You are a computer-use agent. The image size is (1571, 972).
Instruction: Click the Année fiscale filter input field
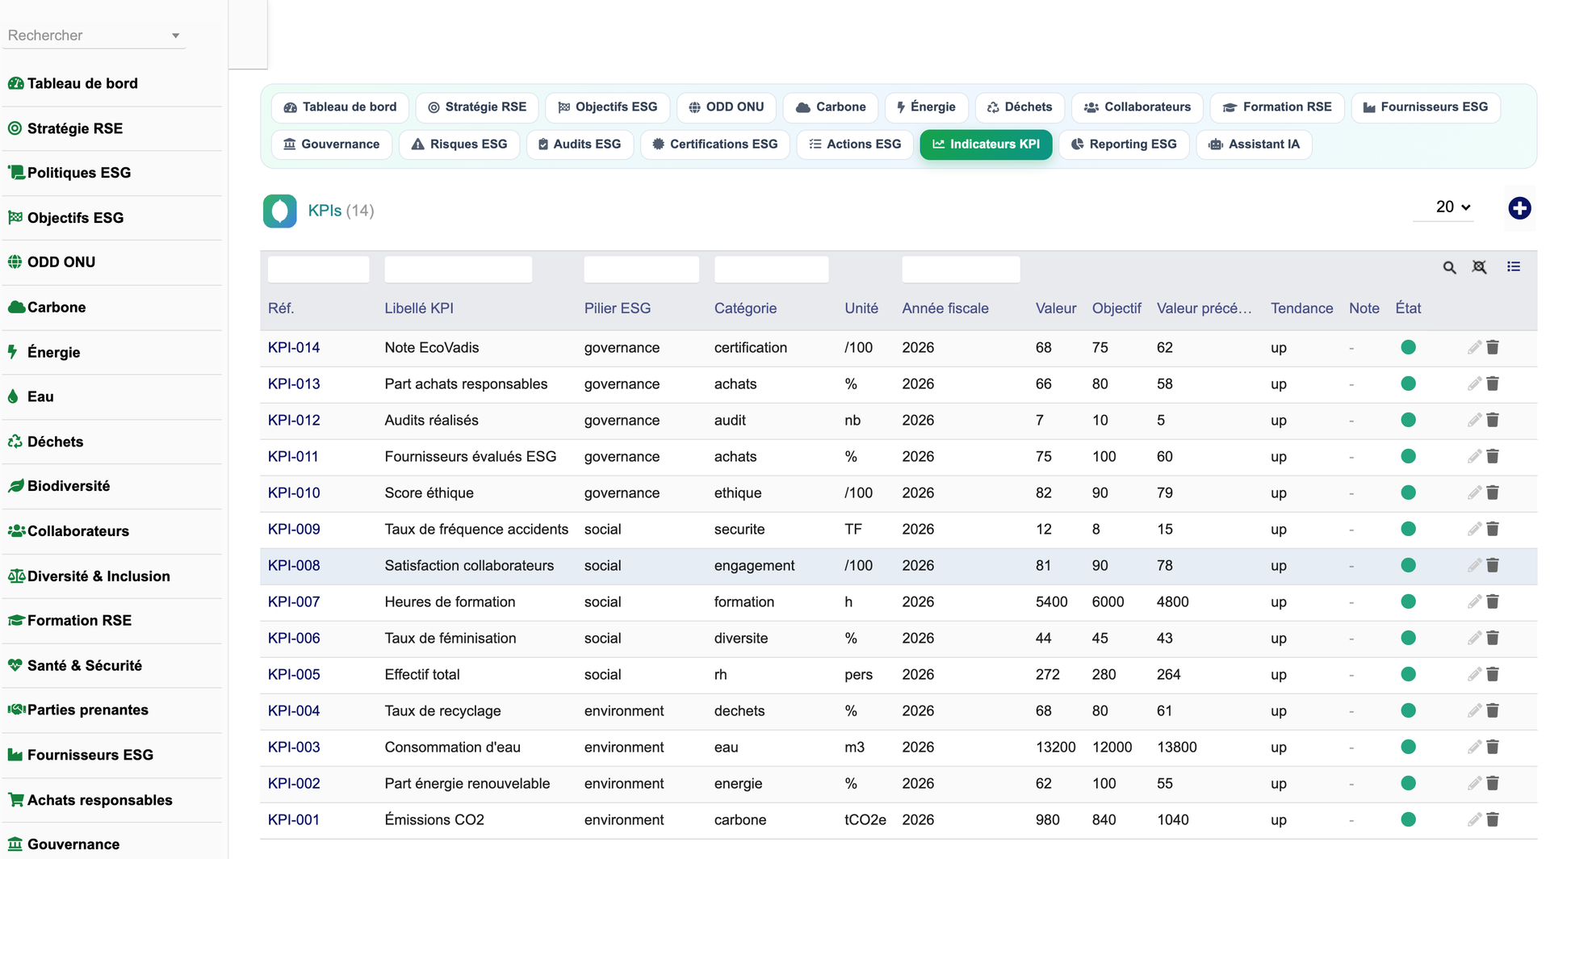tap(961, 269)
